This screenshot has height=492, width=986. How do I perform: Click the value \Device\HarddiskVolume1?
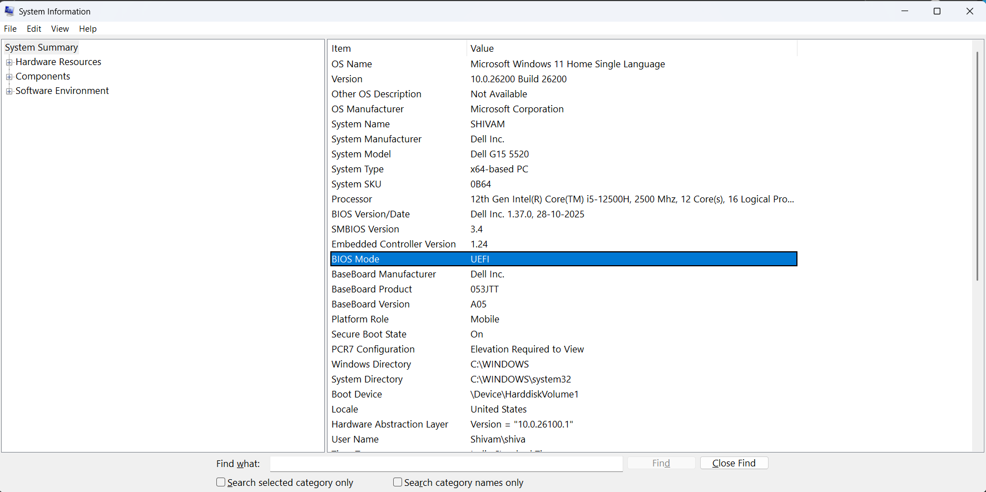point(524,394)
